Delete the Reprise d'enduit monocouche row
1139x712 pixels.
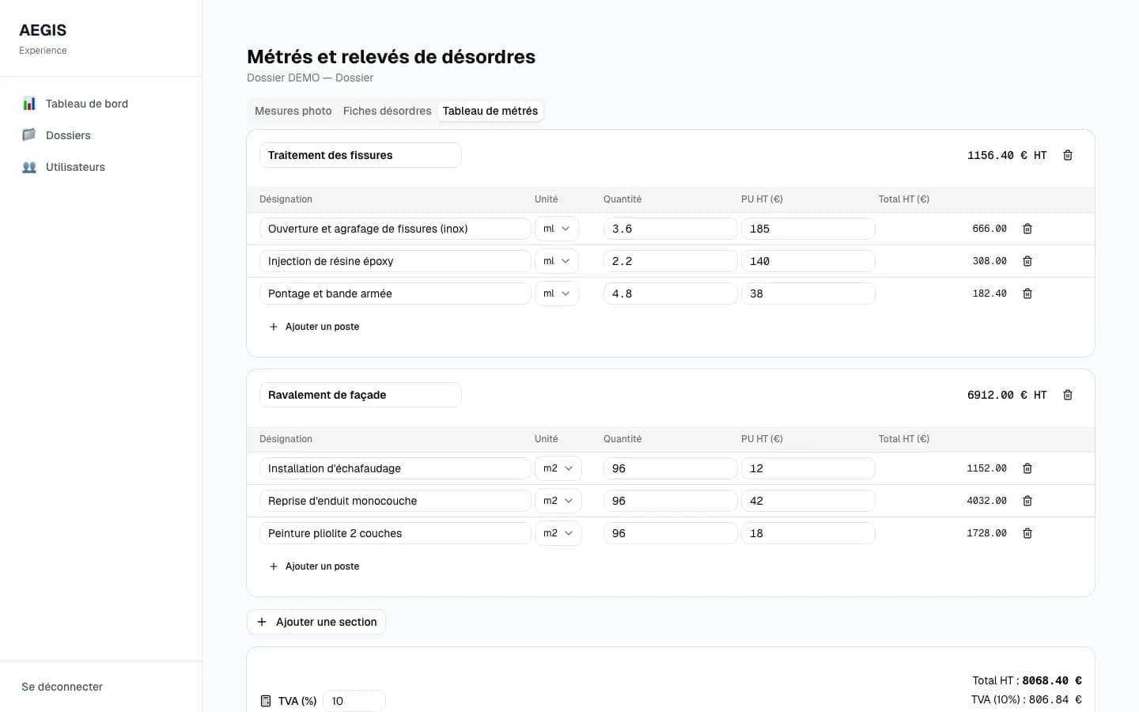pos(1027,501)
